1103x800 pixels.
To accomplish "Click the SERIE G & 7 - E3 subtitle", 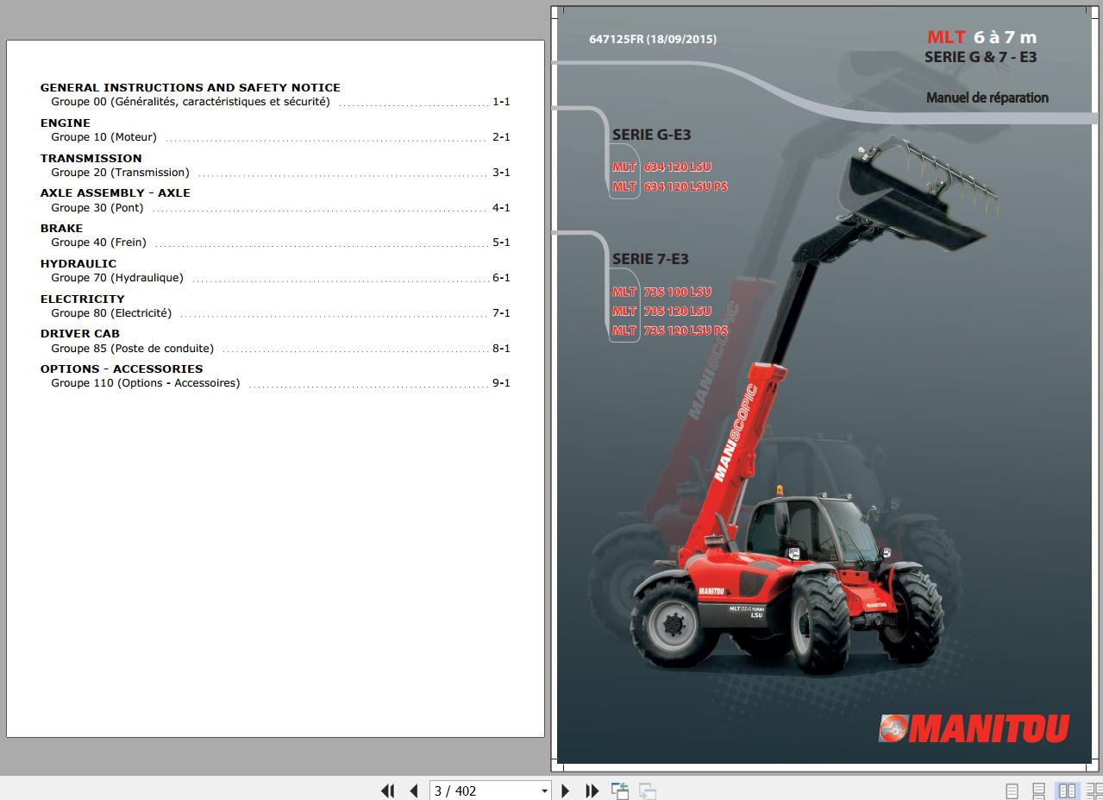I will 981,57.
